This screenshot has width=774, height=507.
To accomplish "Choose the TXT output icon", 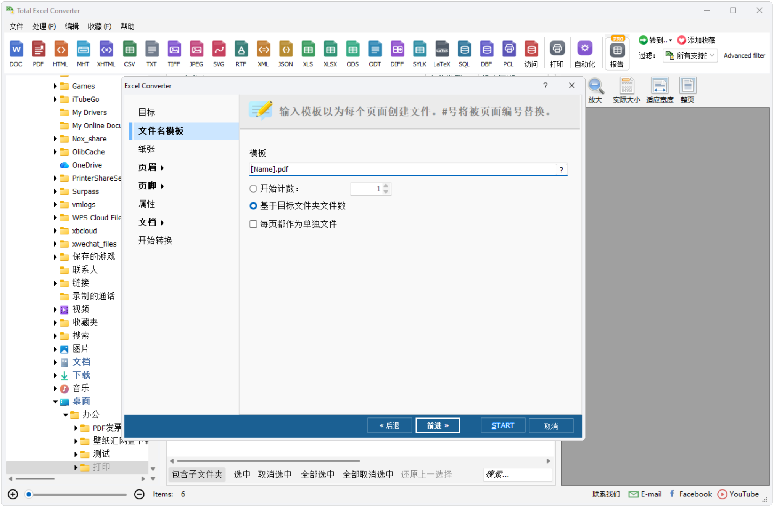I will tap(151, 53).
